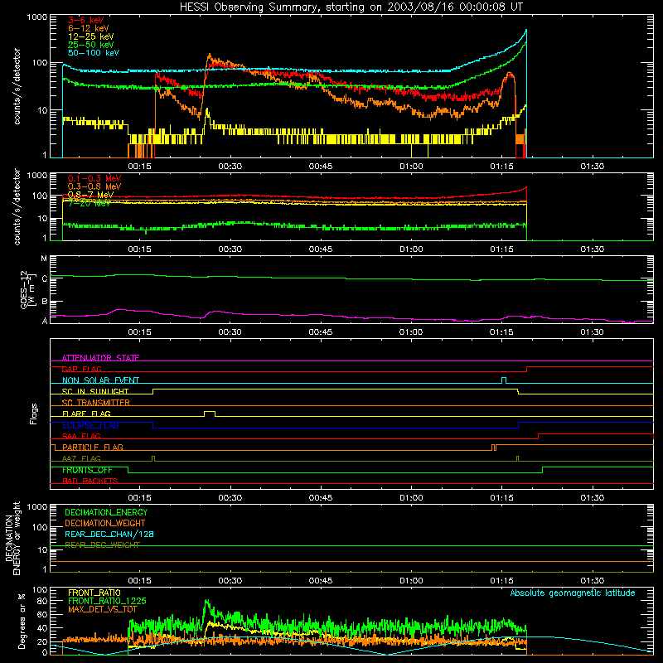
Task: Select the 6-12 keV legend label
Action: click(89, 28)
